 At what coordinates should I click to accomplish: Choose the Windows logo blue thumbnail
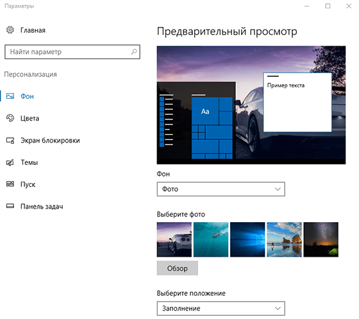click(247, 239)
